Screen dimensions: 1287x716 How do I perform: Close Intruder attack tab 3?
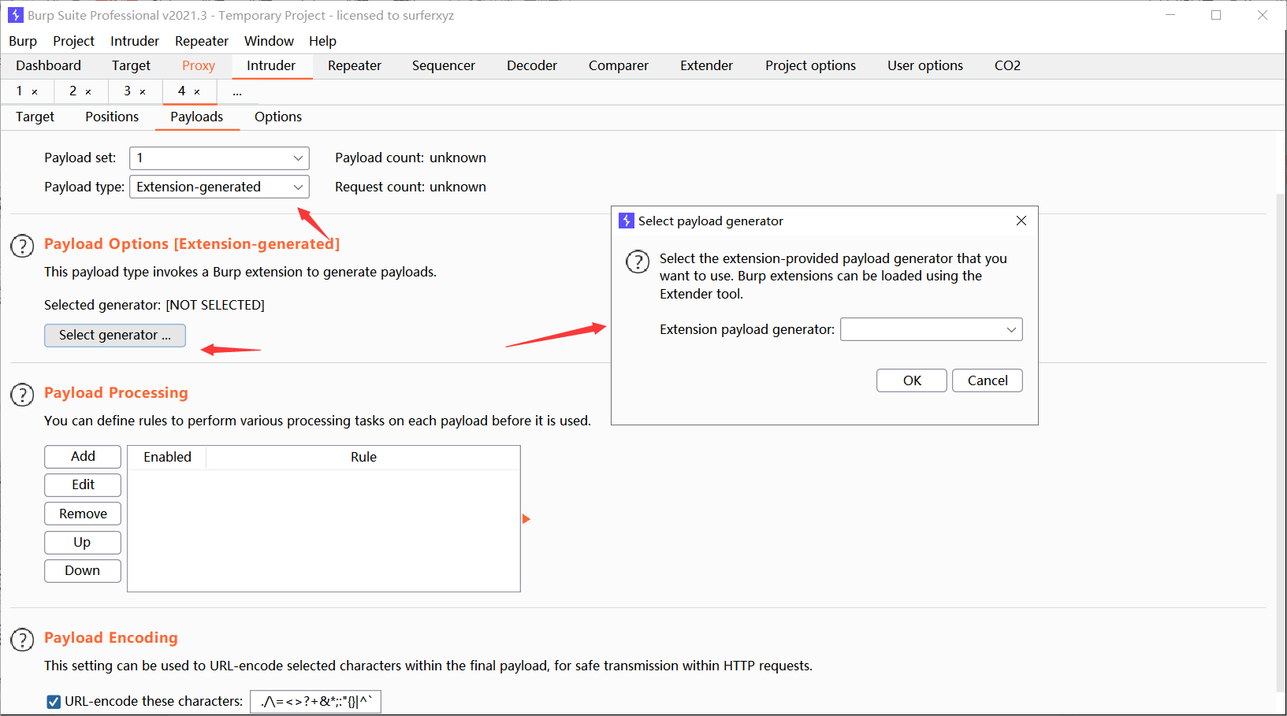coord(143,92)
